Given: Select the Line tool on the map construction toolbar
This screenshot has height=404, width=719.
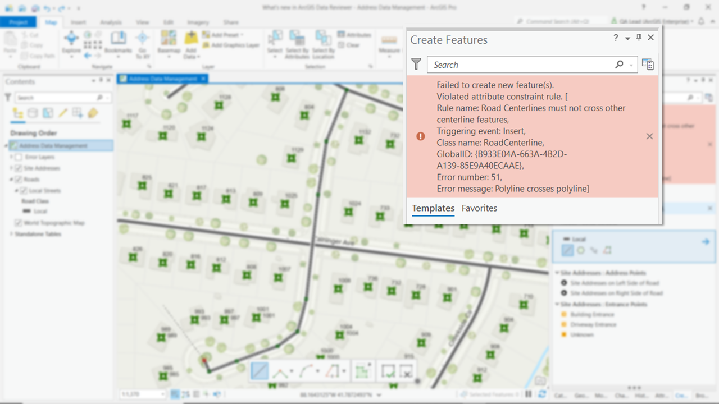Looking at the screenshot, I should coord(260,371).
